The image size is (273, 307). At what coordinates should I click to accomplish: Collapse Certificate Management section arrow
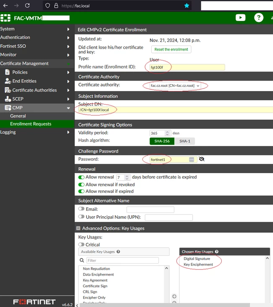click(68, 64)
